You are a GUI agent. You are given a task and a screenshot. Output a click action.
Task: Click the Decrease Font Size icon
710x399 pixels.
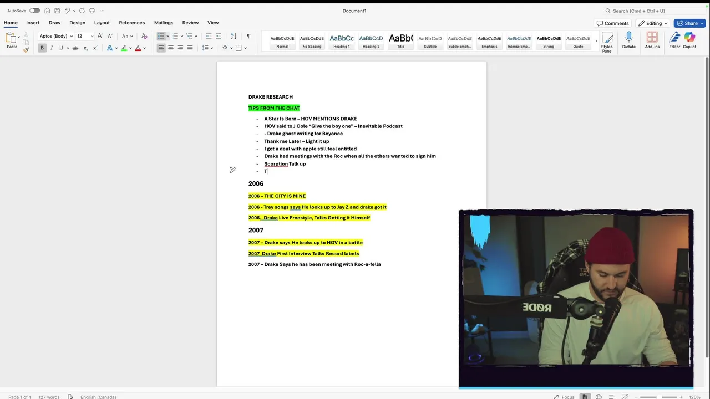[109, 36]
